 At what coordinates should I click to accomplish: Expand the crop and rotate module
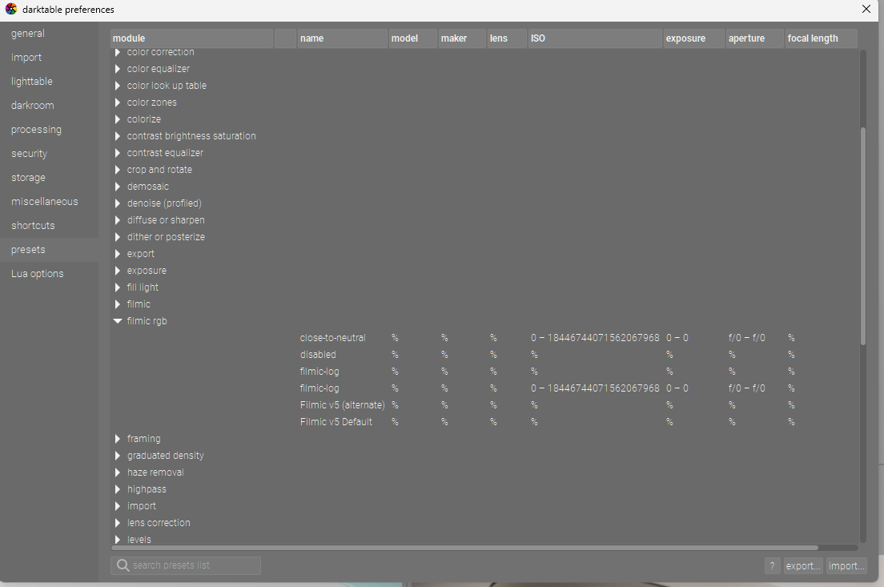coord(118,170)
